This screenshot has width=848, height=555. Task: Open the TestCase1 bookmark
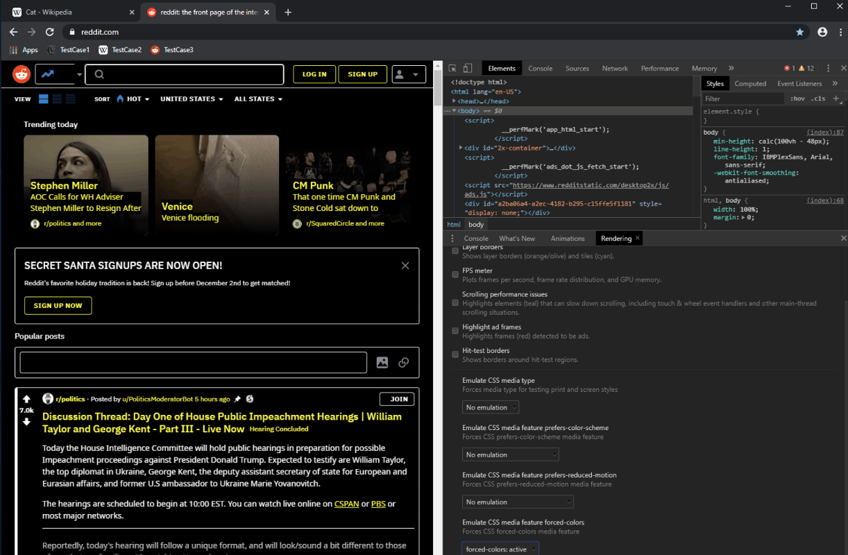(x=68, y=50)
